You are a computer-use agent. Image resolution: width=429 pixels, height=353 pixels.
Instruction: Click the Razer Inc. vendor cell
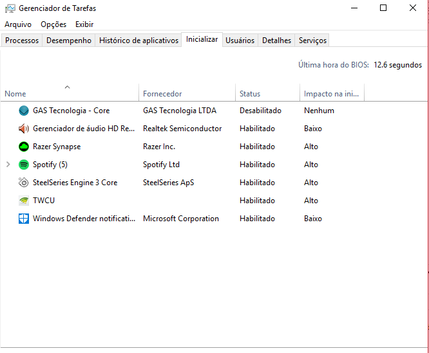(x=159, y=147)
